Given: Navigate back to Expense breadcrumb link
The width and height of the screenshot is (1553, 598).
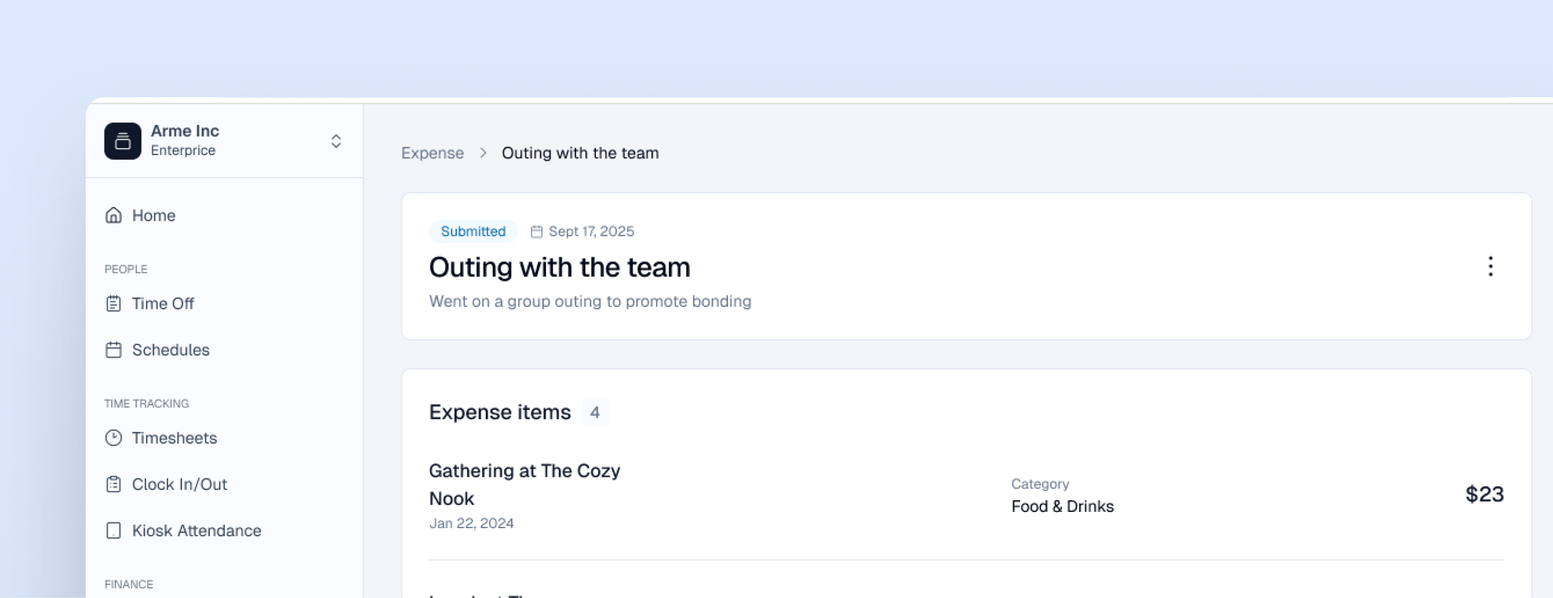Looking at the screenshot, I should [433, 153].
